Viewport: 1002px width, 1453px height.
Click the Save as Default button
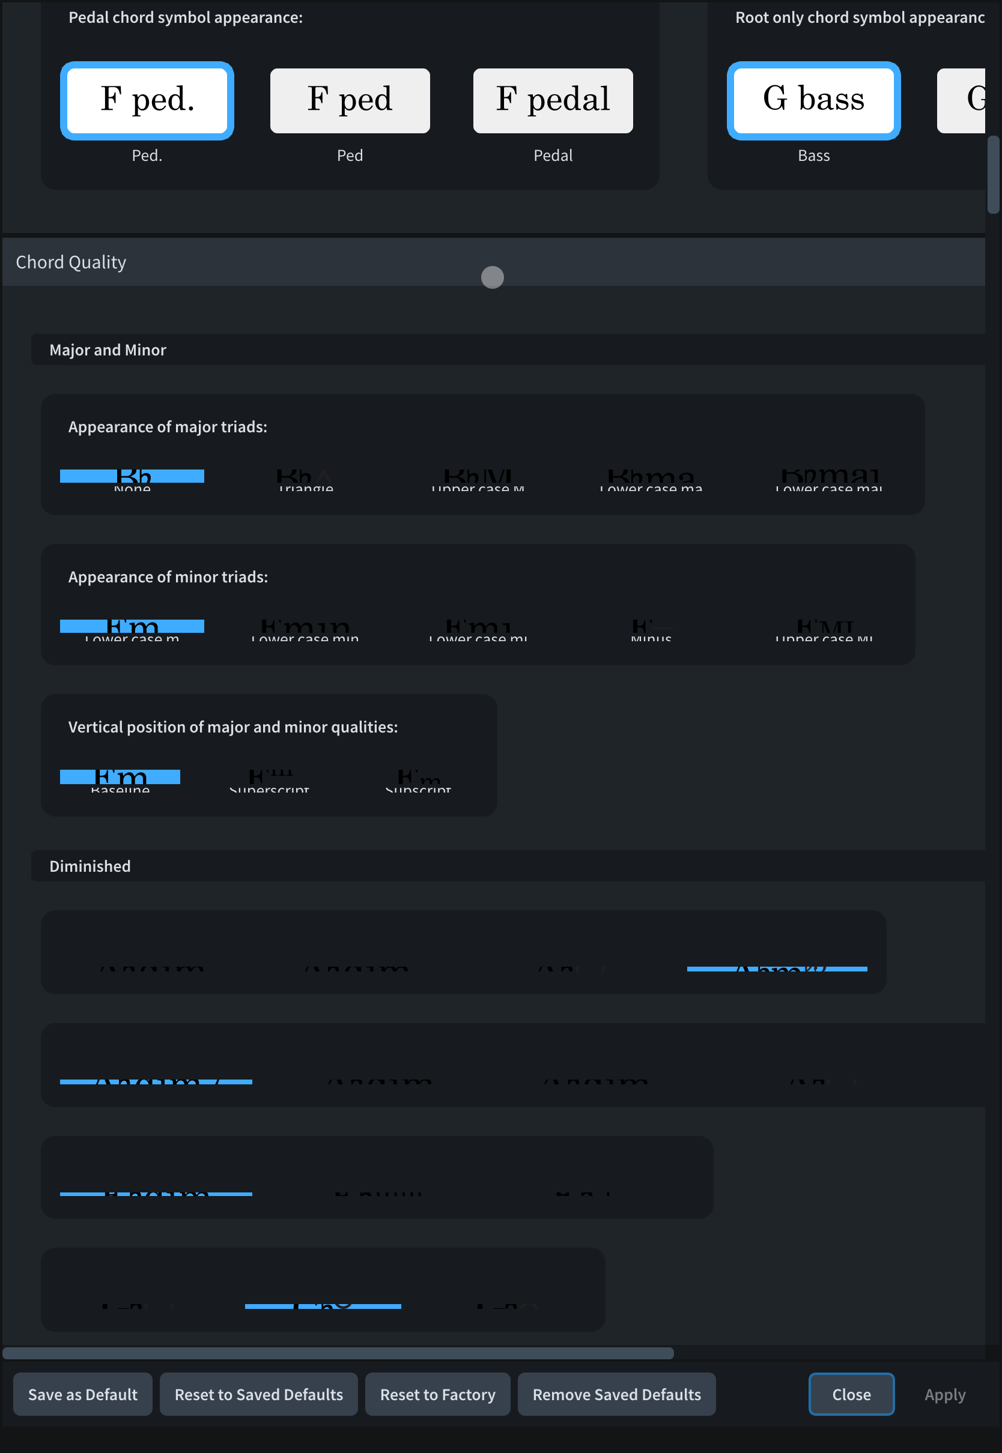[x=83, y=1394]
